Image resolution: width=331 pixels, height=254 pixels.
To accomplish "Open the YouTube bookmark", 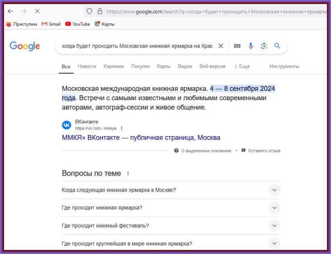I will (x=78, y=24).
